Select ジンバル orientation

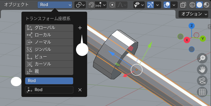tap(49, 50)
